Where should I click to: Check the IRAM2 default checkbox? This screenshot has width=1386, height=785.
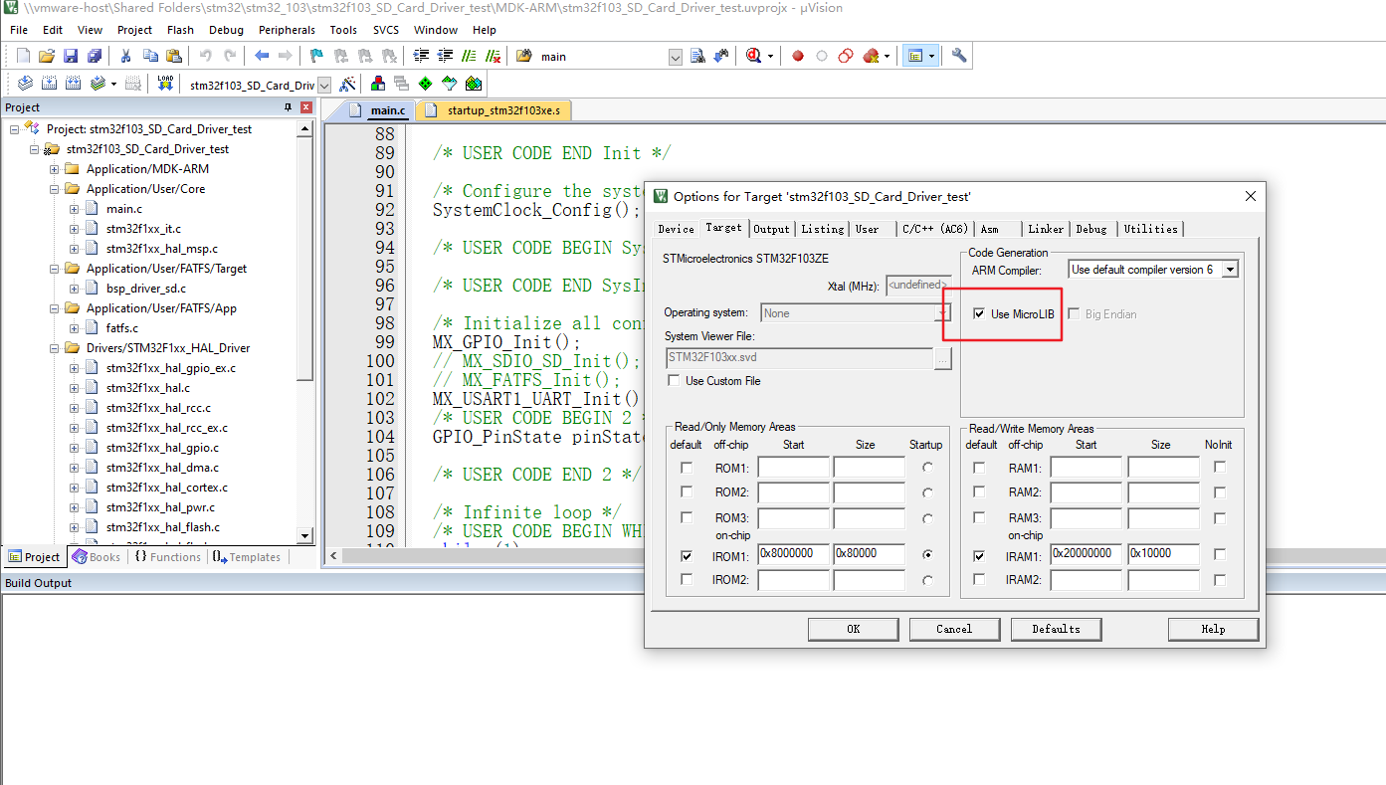pyautogui.click(x=979, y=579)
